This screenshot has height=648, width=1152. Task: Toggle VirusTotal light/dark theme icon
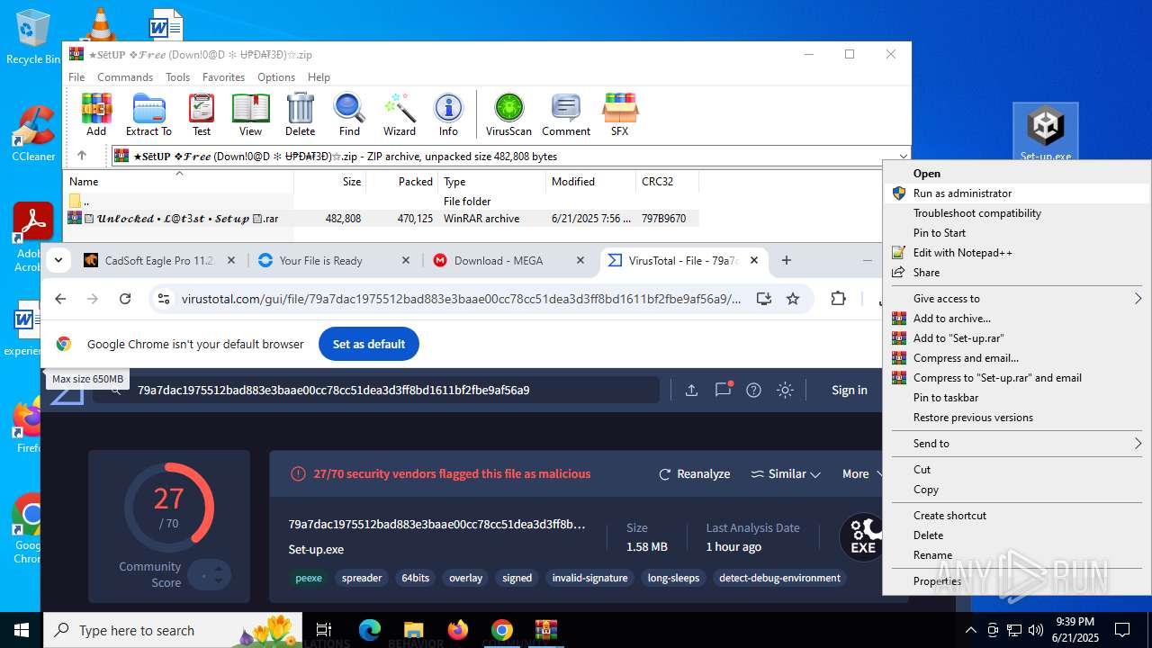click(x=786, y=390)
